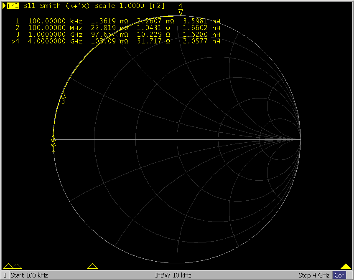Click the Start 100 kHz field
Image resolution: width=354 pixels, height=280 pixels.
29,275
